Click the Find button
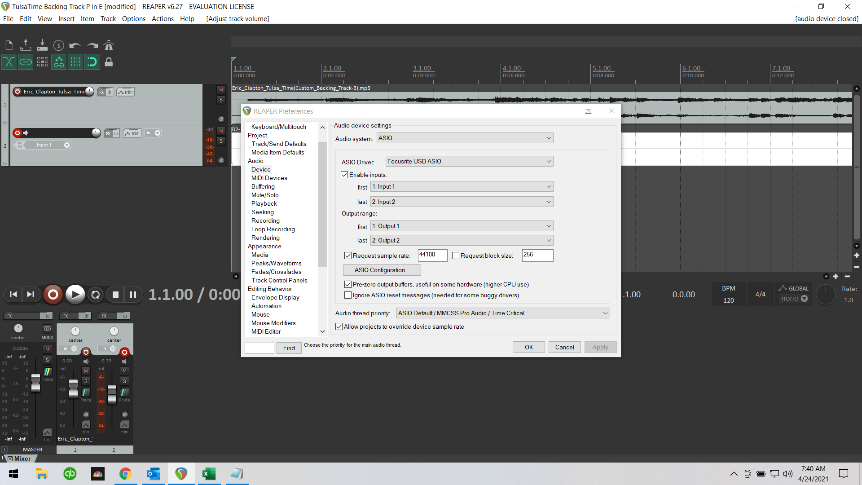Image resolution: width=862 pixels, height=485 pixels. (x=289, y=348)
